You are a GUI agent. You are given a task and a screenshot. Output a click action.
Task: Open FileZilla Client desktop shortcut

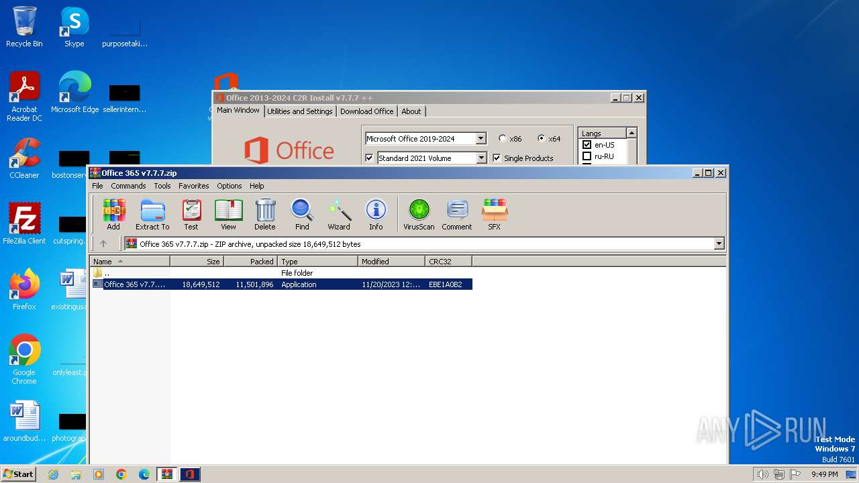[24, 223]
